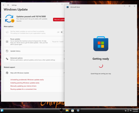Toggle 'Get the latest updates' switch
139x113 pixels.
[63, 32]
